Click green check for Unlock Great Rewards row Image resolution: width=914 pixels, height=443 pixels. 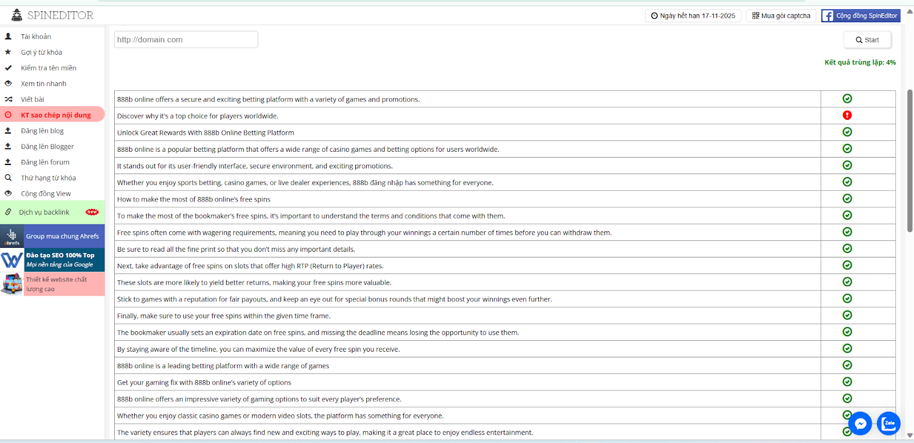click(x=847, y=132)
